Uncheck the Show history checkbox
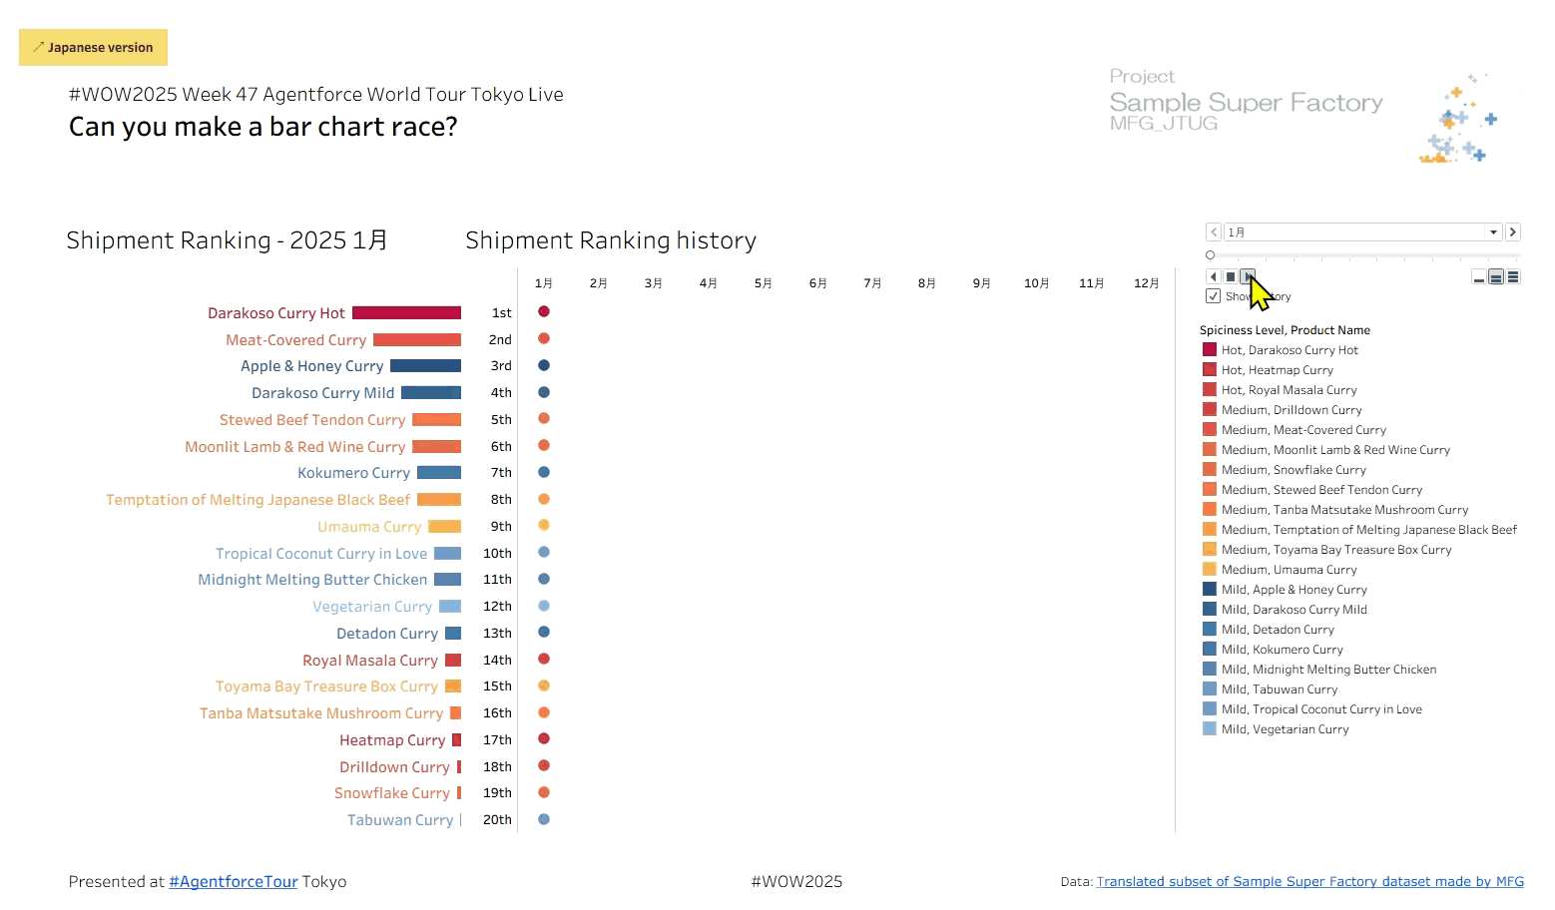This screenshot has width=1555, height=910. point(1214,296)
